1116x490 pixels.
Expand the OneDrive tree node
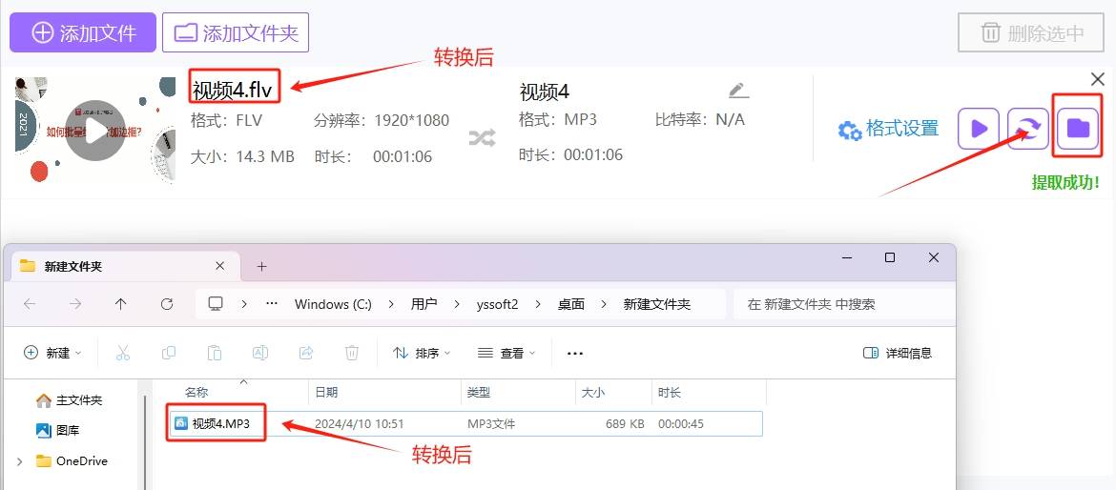click(x=19, y=461)
